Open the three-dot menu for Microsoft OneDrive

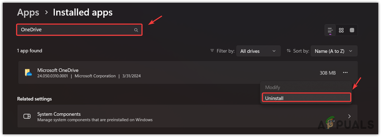tap(345, 73)
